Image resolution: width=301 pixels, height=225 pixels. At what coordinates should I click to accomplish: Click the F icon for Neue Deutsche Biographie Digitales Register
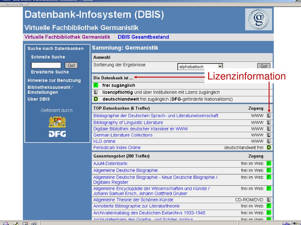click(269, 177)
